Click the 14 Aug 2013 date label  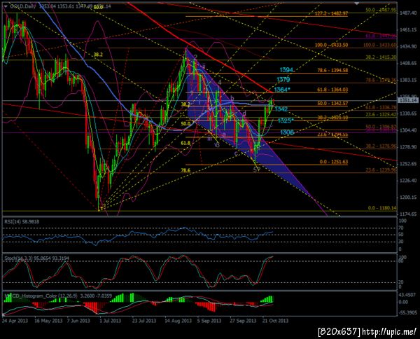pos(178,321)
